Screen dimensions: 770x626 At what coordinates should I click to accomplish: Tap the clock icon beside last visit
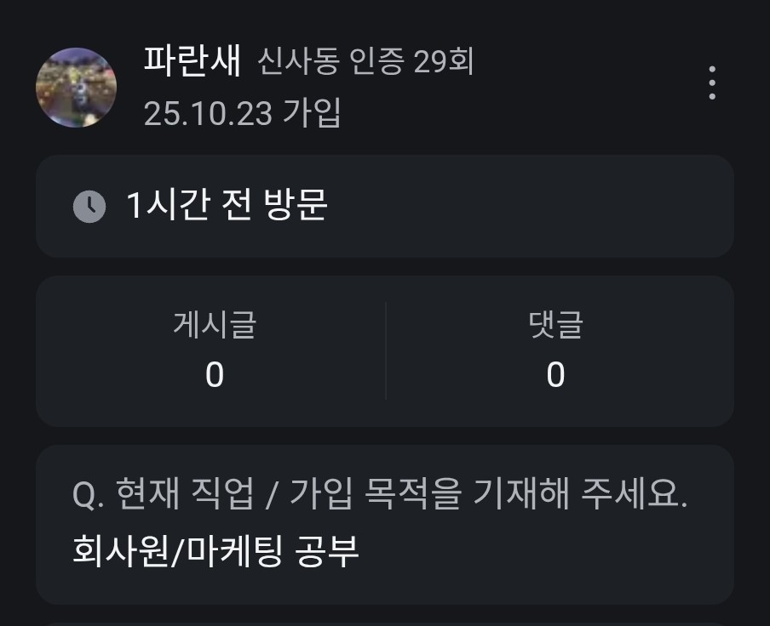(x=89, y=207)
